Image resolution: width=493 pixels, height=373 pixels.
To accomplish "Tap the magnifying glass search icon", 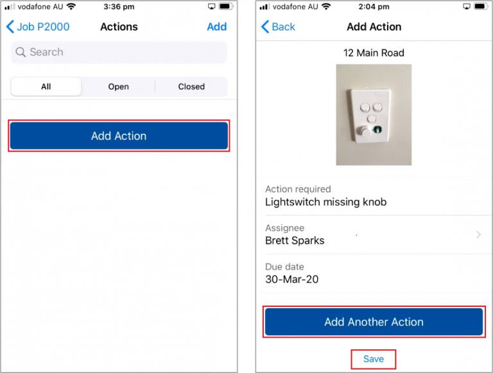I will 21,53.
